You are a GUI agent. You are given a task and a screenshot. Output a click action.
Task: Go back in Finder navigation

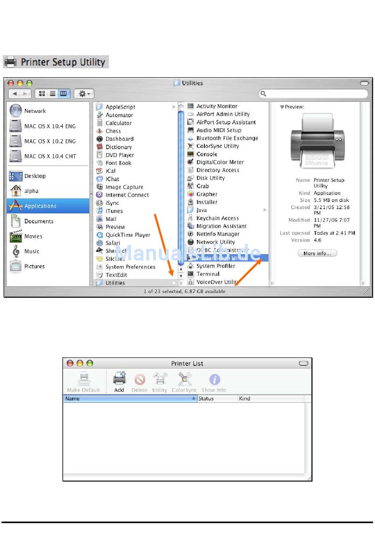(15, 94)
